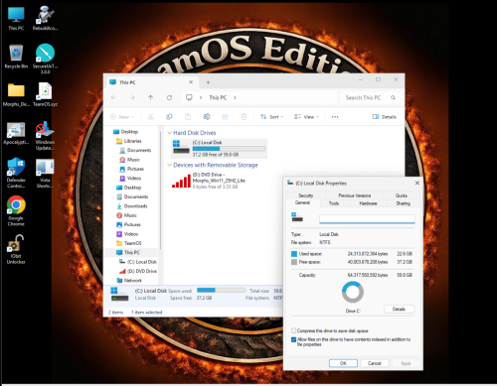Open the TeamOS.xyz desktop shortcut
The height and width of the screenshot is (386, 497).
(45, 94)
